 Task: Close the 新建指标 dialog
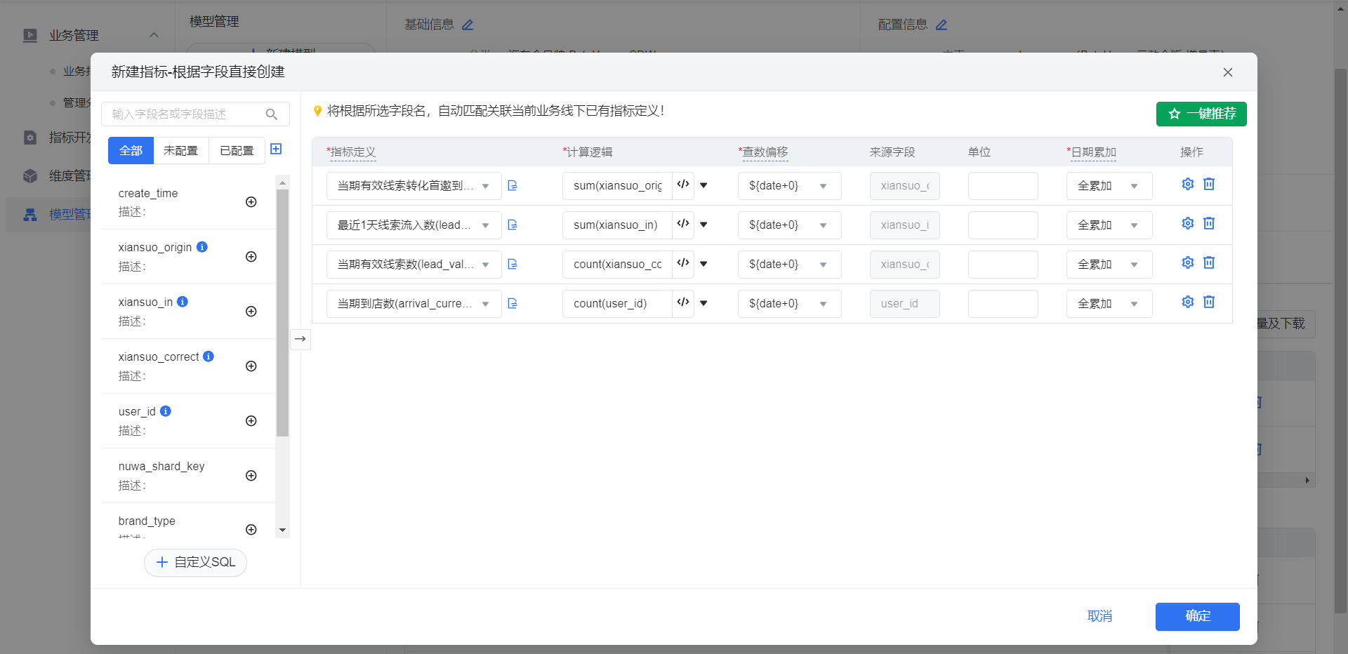1228,72
